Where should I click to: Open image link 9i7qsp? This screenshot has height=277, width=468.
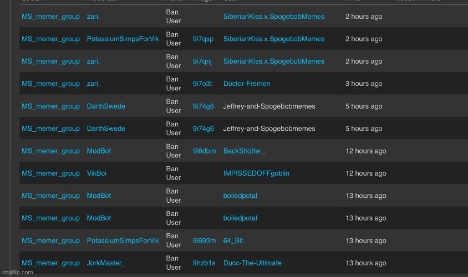pyautogui.click(x=203, y=39)
